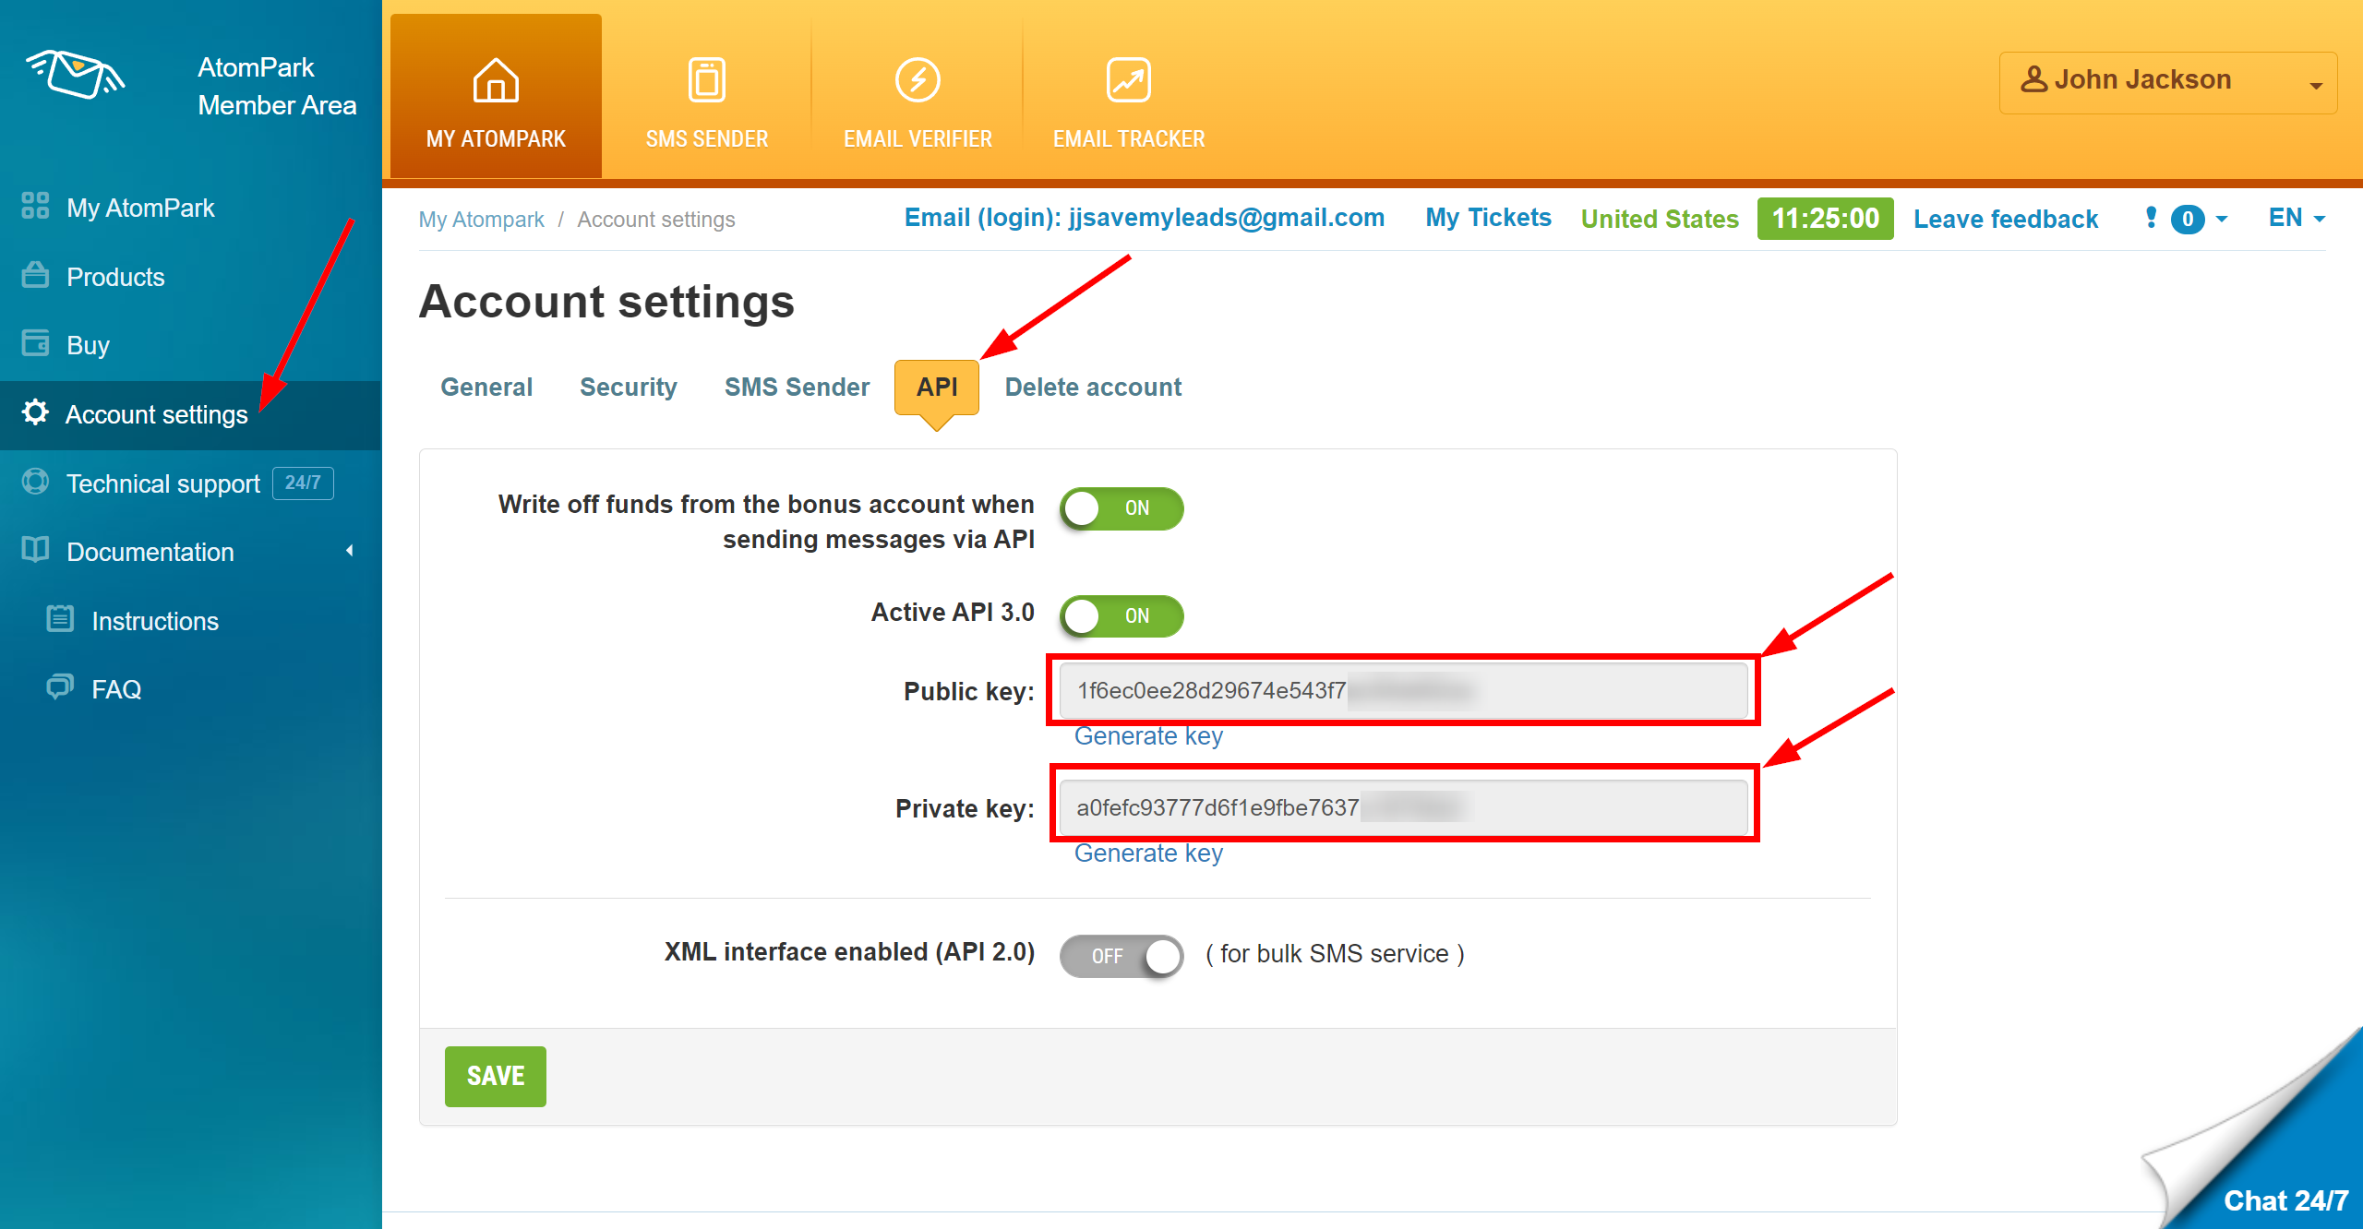2363x1229 pixels.
Task: Open the My Tickets link
Action: (x=1488, y=218)
